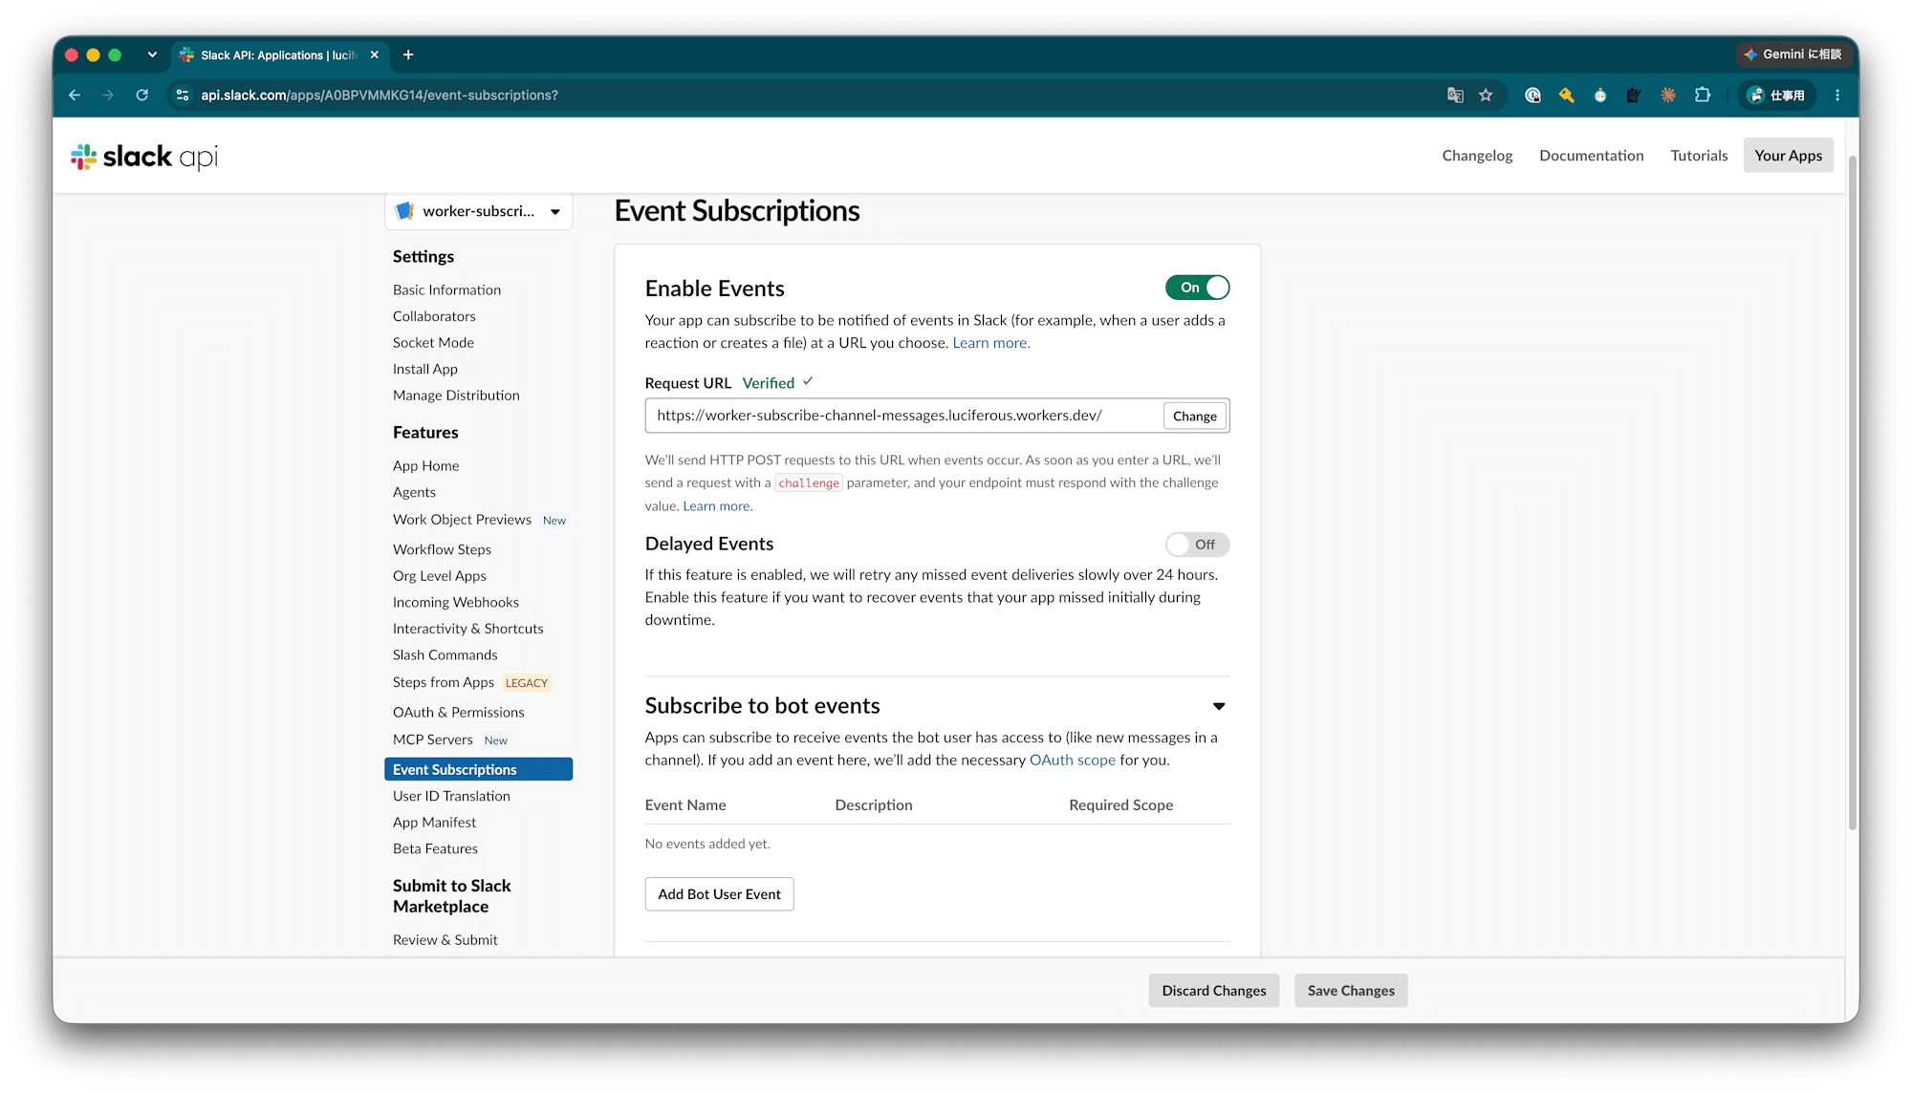The width and height of the screenshot is (1912, 1093).
Task: Click Discard Changes
Action: point(1214,991)
